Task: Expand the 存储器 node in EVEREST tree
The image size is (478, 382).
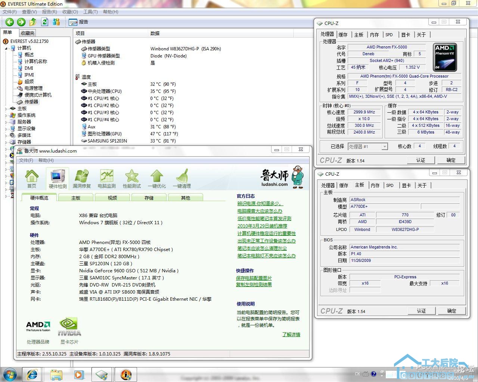Action: pos(6,143)
